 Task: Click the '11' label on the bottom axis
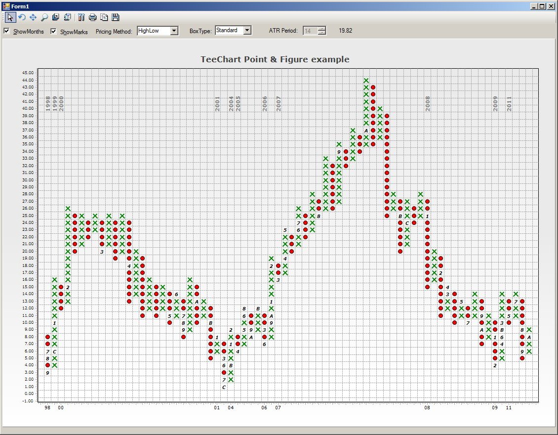[509, 408]
